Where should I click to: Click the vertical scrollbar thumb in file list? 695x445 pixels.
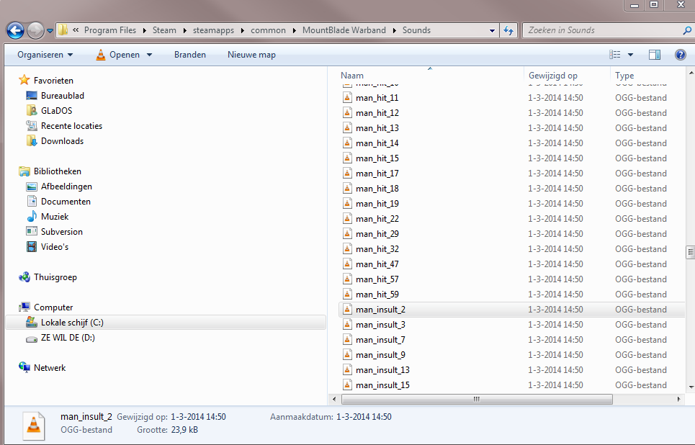(690, 252)
